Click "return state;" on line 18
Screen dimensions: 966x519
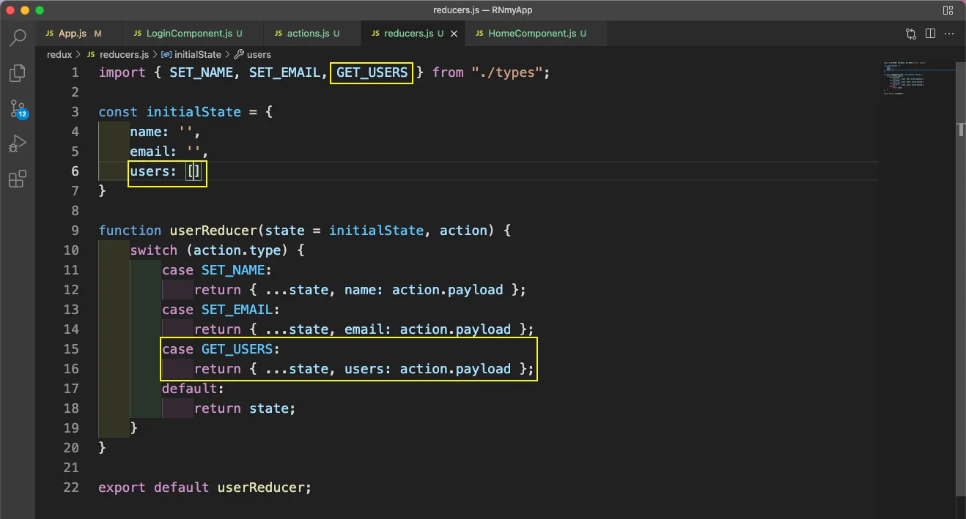coord(245,408)
